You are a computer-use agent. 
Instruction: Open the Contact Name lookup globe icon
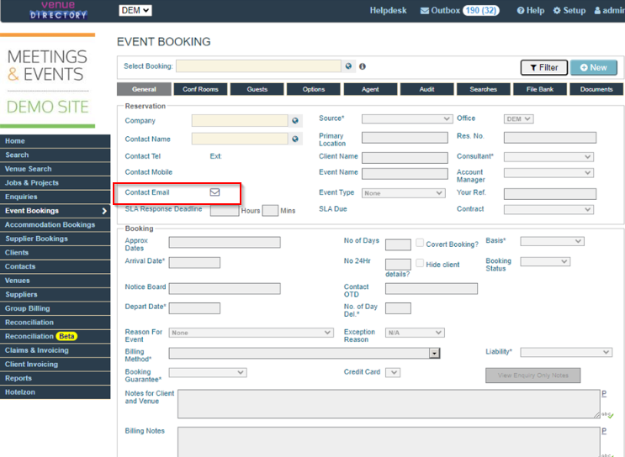coord(295,139)
